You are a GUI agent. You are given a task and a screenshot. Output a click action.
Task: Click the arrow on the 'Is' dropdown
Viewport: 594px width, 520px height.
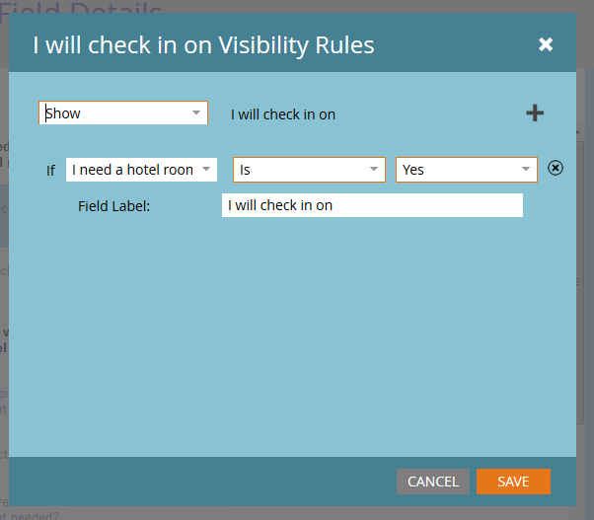click(x=374, y=170)
